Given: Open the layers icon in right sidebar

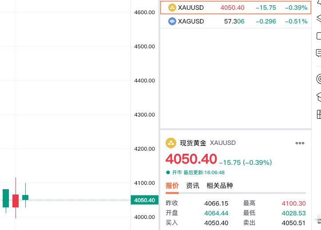Looking at the screenshot, I should pyautogui.click(x=319, y=18).
